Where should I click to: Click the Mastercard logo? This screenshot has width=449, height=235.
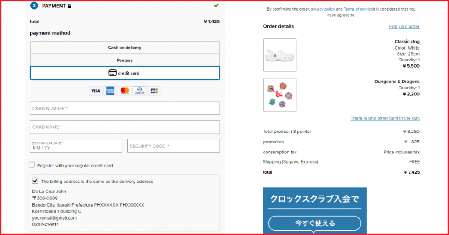125,91
